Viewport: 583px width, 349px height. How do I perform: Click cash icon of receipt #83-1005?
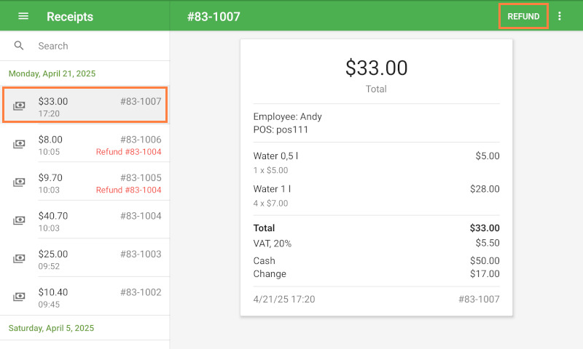(x=20, y=182)
